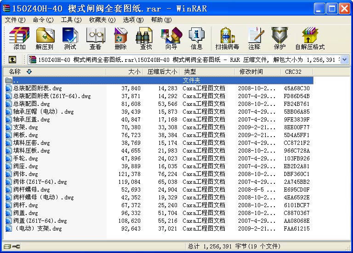Image resolution: width=353 pixels, height=253 pixels.
Task: Click the 查找 (Find) binoculars icon
Action: [146, 38]
